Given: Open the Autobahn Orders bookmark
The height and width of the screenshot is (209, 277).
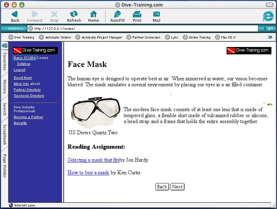Looking at the screenshot, I should click(55, 37).
